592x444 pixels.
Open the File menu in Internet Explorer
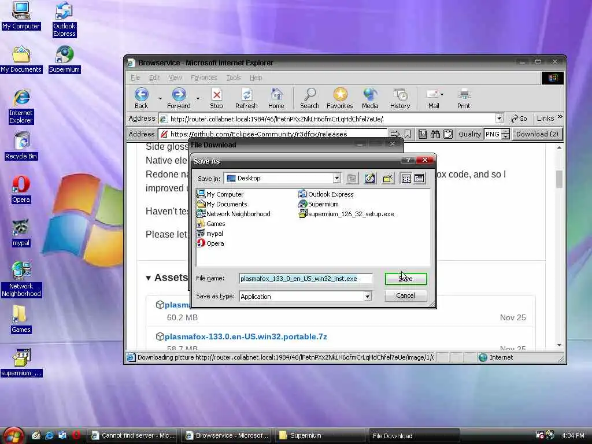point(135,77)
